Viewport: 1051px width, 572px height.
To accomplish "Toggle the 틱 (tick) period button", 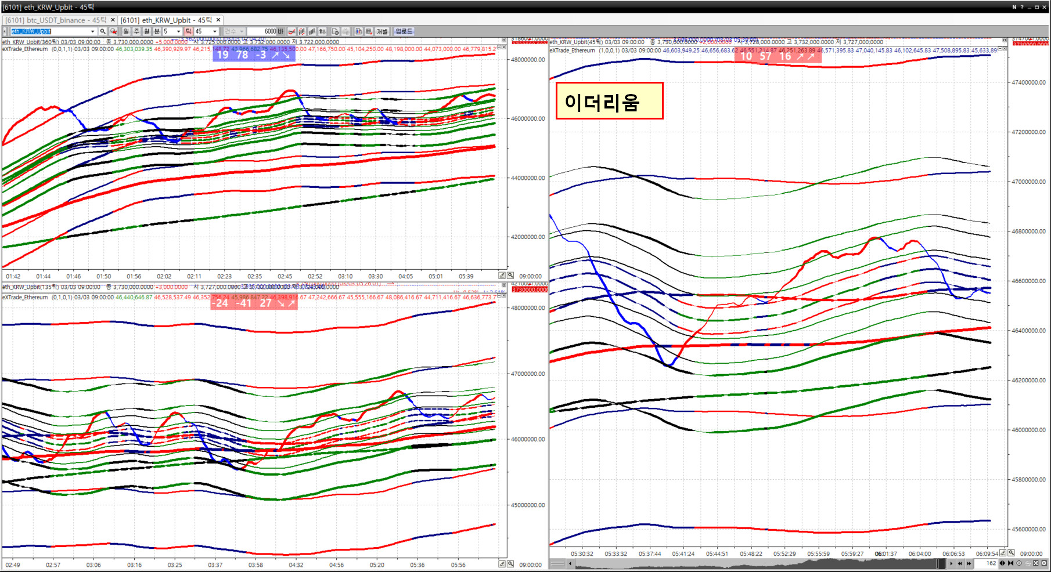I will click(x=188, y=31).
